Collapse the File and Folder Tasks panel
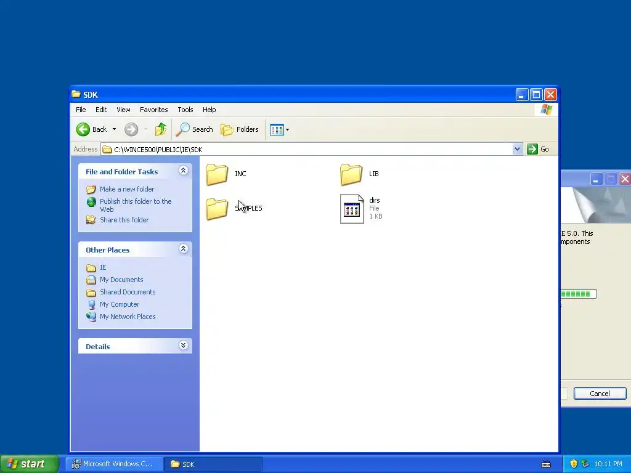This screenshot has height=473, width=631. (x=183, y=171)
